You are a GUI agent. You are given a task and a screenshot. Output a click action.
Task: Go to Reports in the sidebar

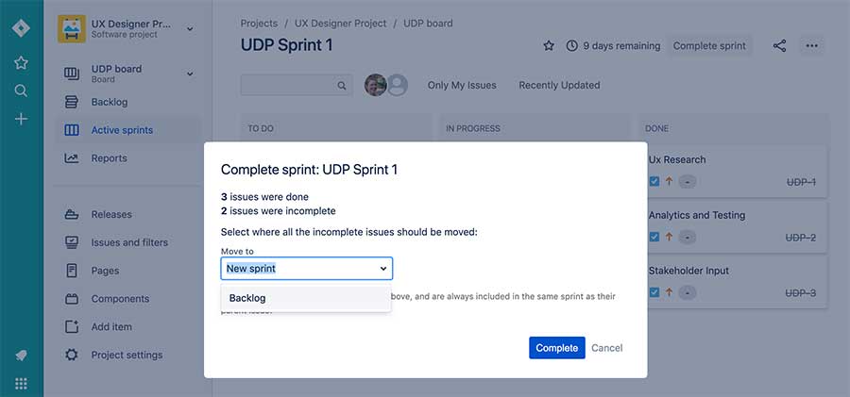pos(109,158)
